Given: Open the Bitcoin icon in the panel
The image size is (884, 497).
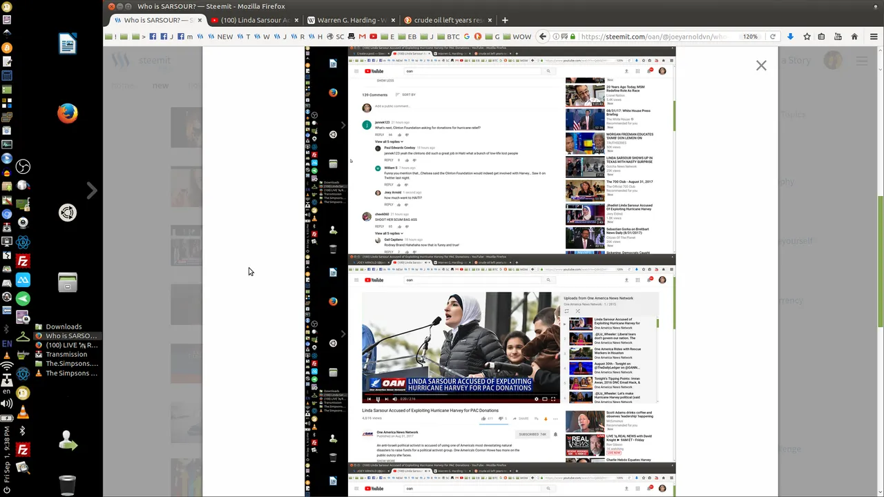Looking at the screenshot, I should [x=7, y=48].
